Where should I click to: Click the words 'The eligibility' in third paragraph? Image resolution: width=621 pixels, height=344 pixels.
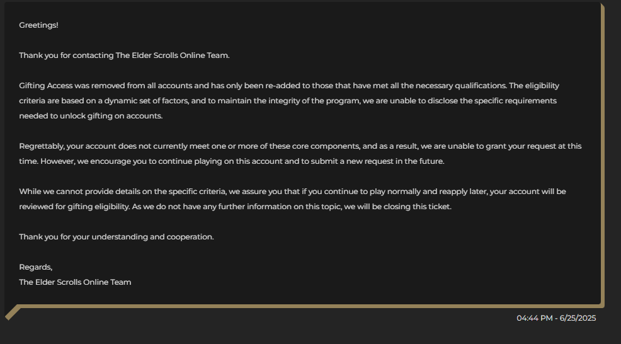click(534, 86)
